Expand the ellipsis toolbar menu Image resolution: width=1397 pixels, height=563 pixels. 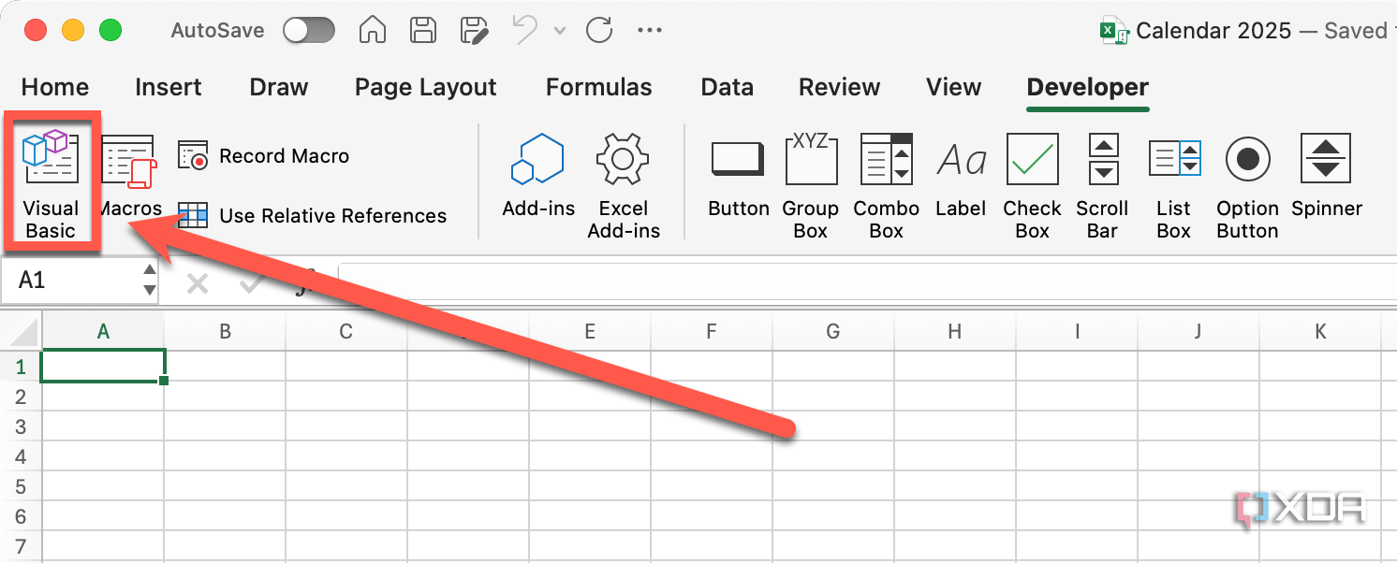(x=650, y=30)
